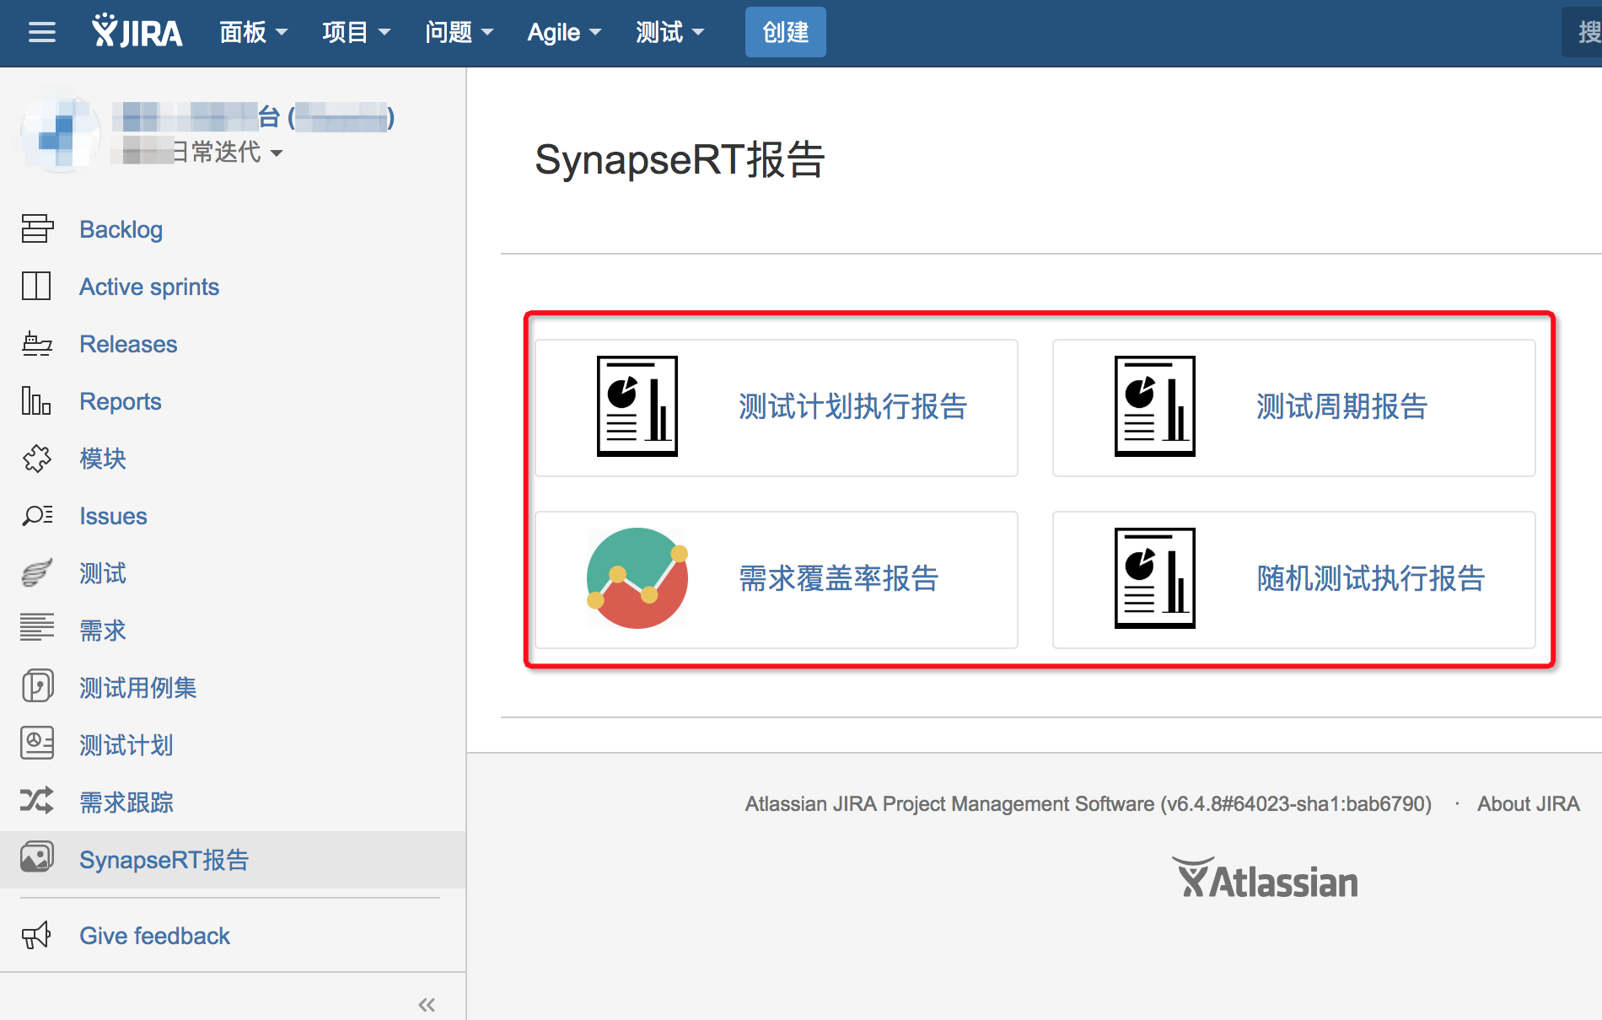Click the Releases ship icon
The height and width of the screenshot is (1020, 1602).
(x=36, y=343)
